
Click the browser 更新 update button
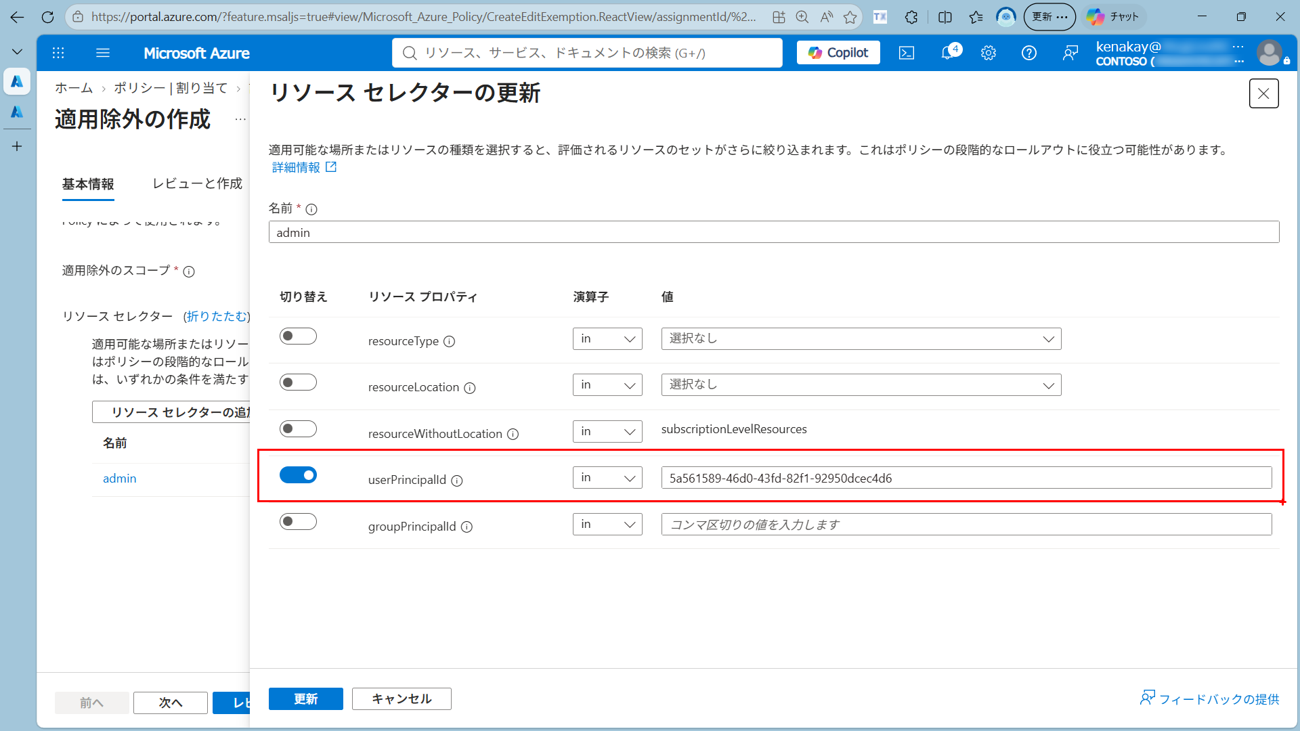[1049, 17]
